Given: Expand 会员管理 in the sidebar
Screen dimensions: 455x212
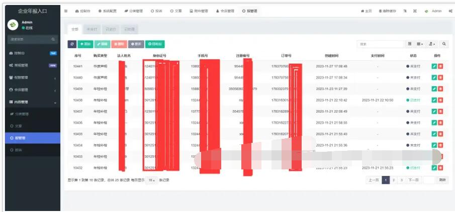Looking at the screenshot, I should pyautogui.click(x=33, y=90).
